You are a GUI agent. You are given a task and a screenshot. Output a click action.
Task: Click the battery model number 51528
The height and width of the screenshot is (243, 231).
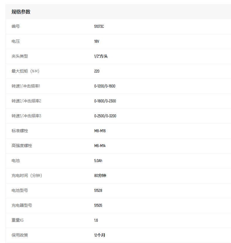[98, 191]
